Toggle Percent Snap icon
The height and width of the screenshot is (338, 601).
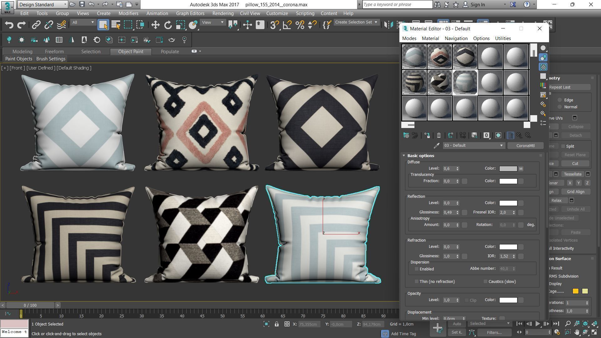pos(300,25)
